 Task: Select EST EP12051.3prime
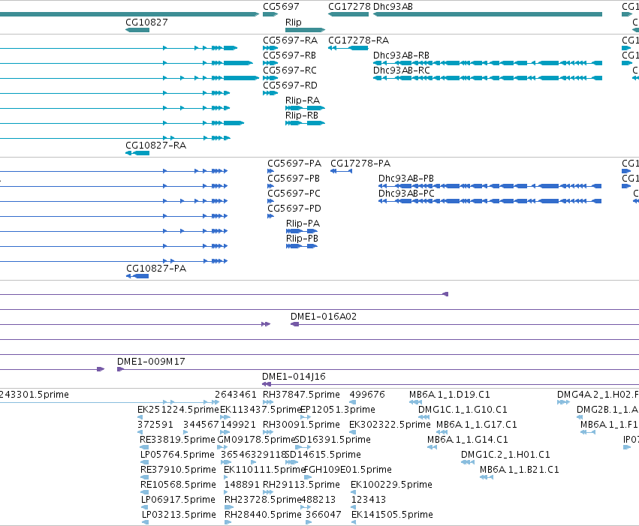[338, 410]
